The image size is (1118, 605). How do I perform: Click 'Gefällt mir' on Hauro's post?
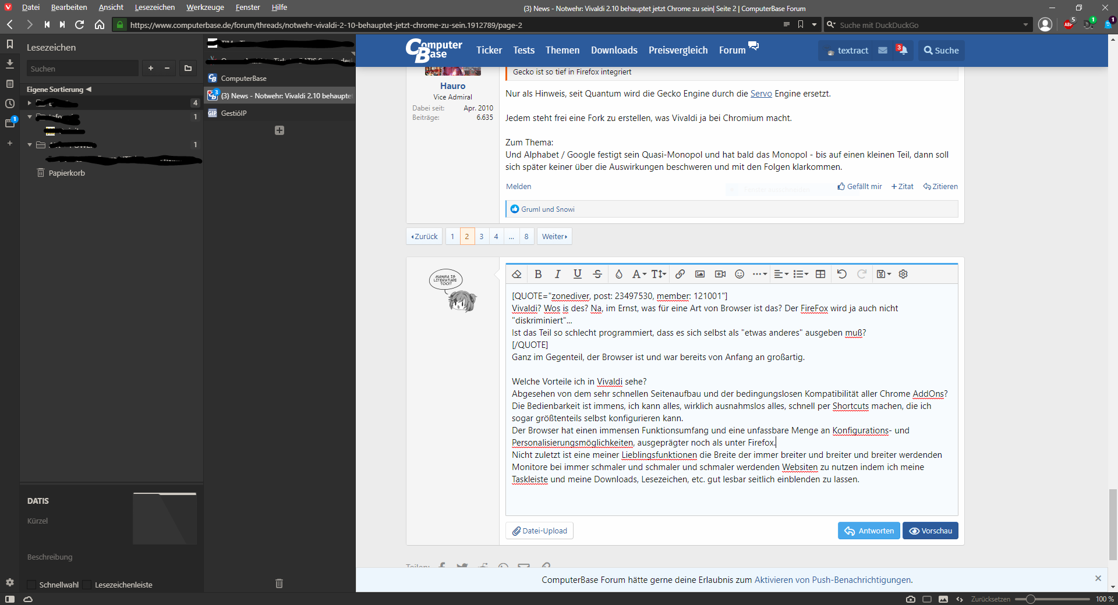(859, 187)
